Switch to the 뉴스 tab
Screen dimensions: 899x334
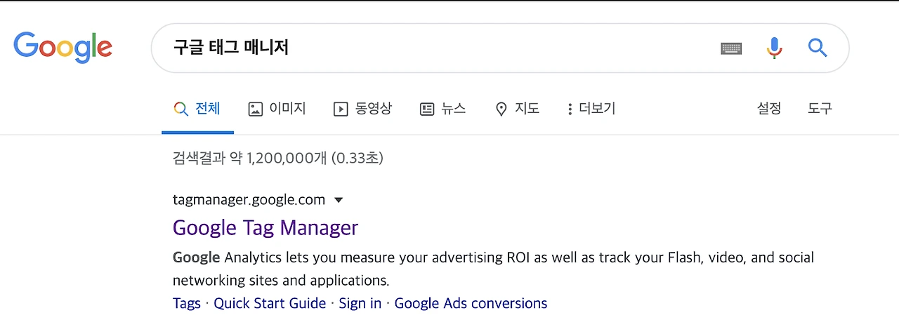442,109
